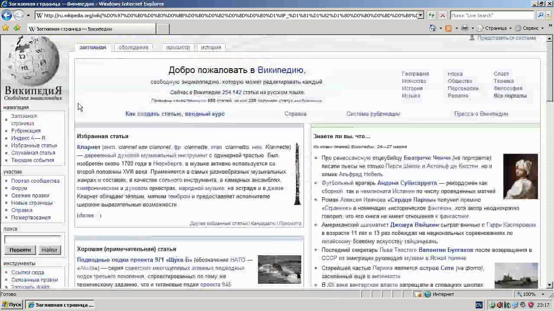Click the Beatrice Cenci portrait thumbnail
Screen dimensions: 554x311
(x=521, y=176)
